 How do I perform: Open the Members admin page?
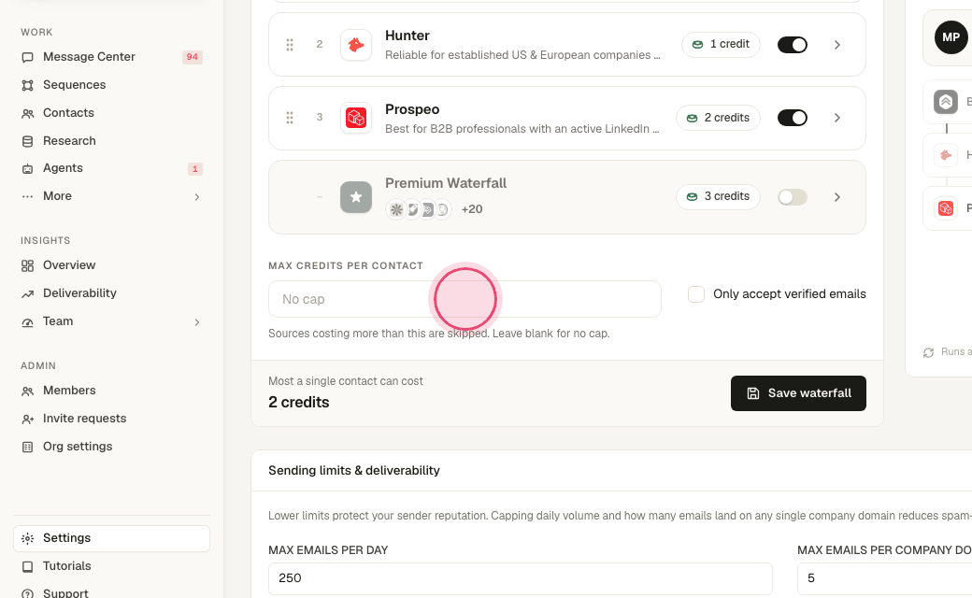(x=111, y=391)
